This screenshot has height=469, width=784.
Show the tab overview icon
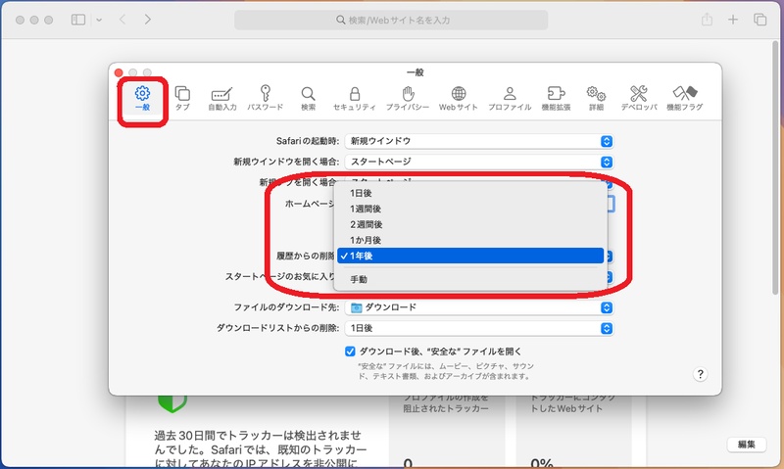coord(760,20)
